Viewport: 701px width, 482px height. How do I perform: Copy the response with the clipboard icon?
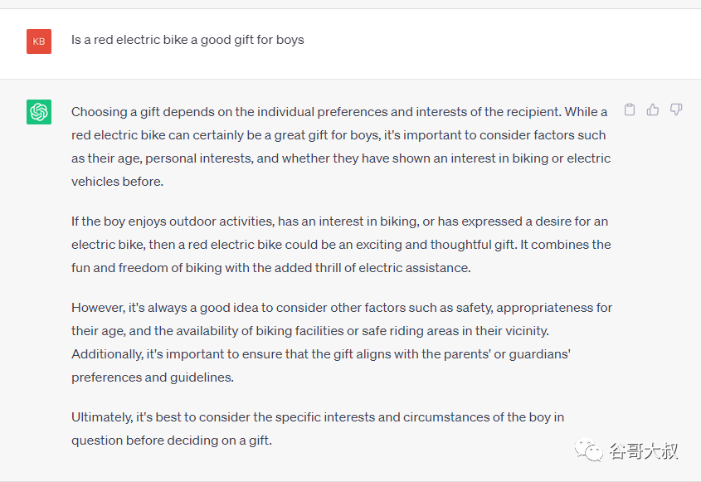click(x=630, y=110)
